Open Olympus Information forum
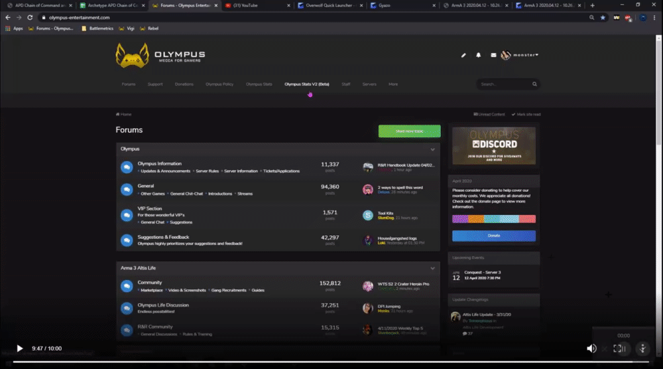Image resolution: width=663 pixels, height=369 pixels. click(159, 164)
